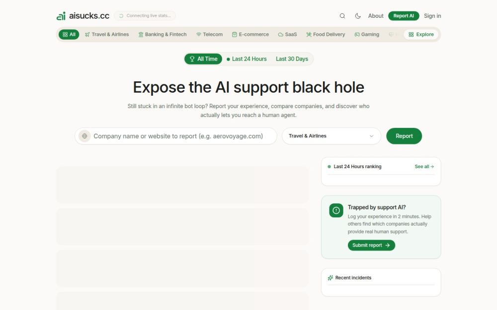Image resolution: width=497 pixels, height=310 pixels.
Task: Select the Banking & Fintech category
Action: tap(163, 35)
